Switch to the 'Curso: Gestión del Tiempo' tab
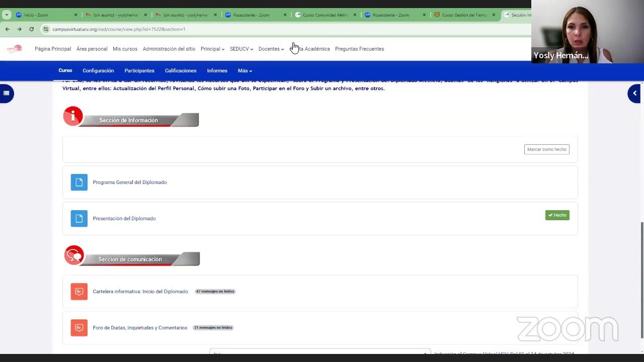Screen dimensions: 644x362 (x=464, y=15)
